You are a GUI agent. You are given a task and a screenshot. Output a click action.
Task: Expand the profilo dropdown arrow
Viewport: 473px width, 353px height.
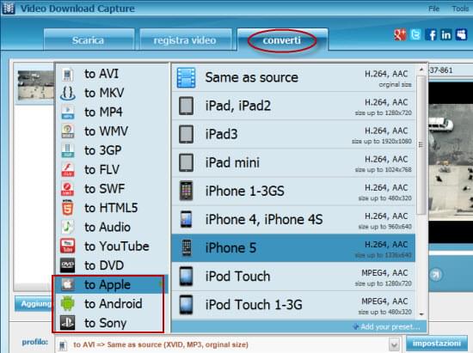pos(394,344)
